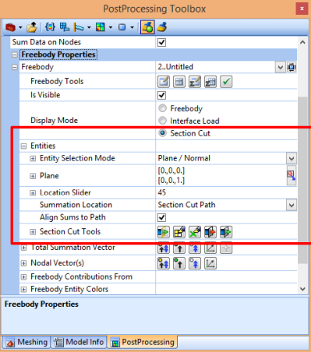Open the dropdown arrow beside flag icon
This screenshot has width=311, height=352.
tap(89, 27)
